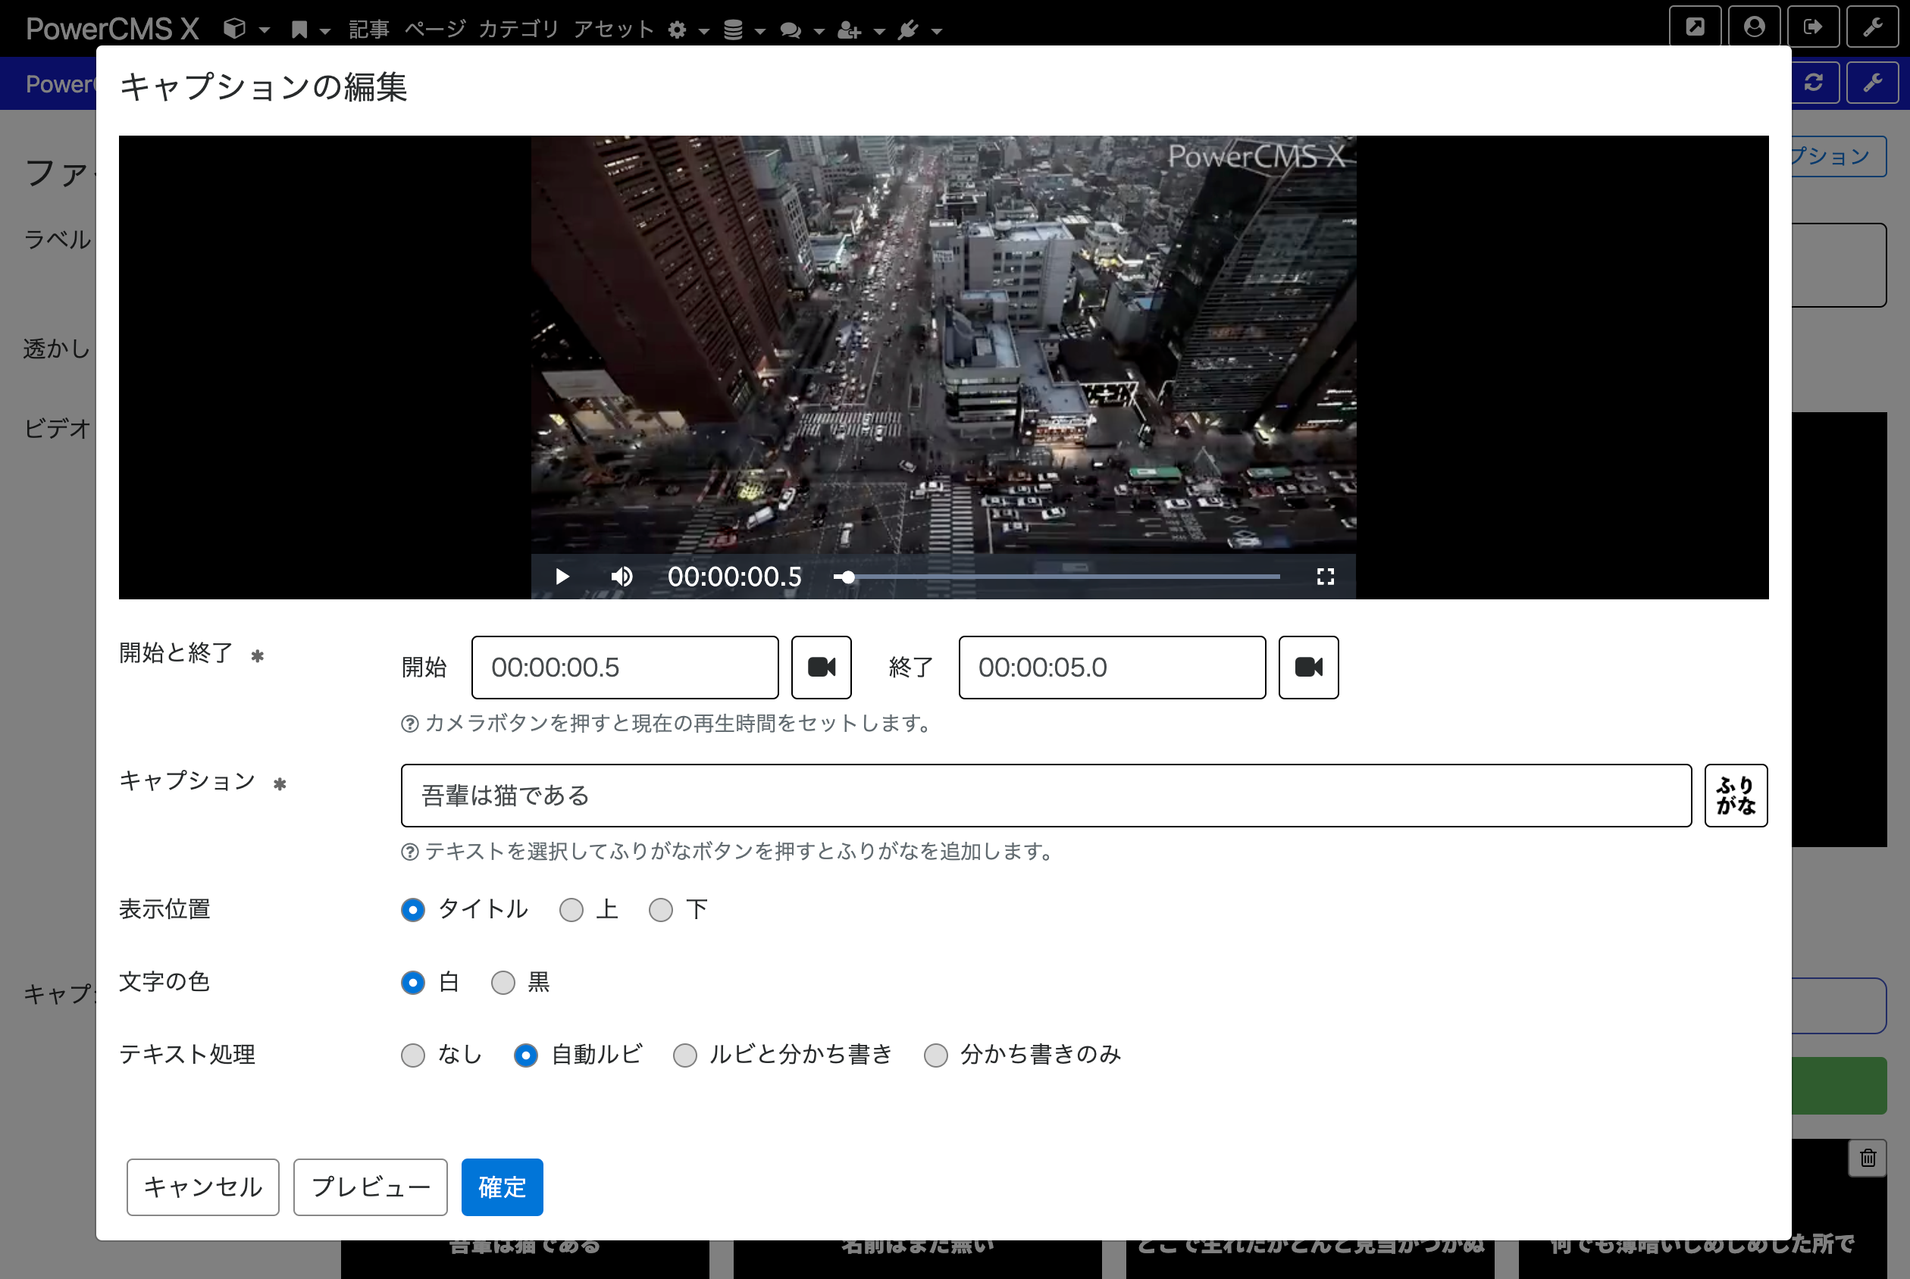The height and width of the screenshot is (1279, 1910).
Task: Click the sign-out icon in the header
Action: [x=1814, y=27]
